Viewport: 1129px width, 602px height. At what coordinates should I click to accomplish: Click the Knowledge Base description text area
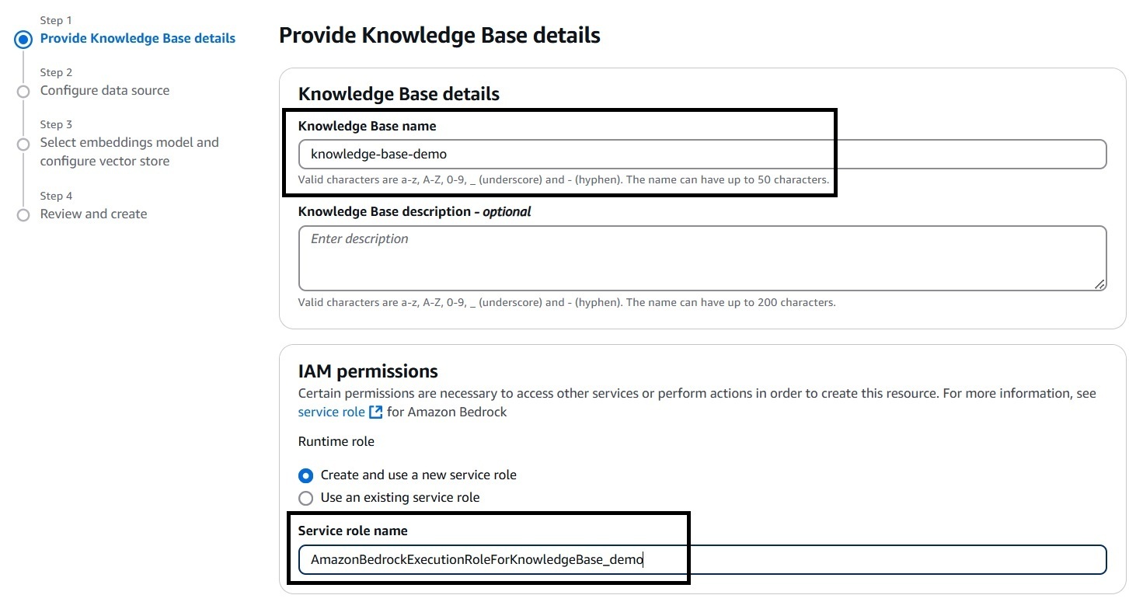702,259
